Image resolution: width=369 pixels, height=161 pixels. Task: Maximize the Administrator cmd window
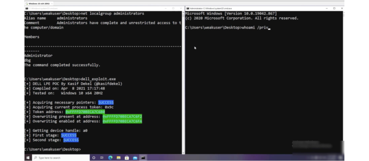coord(334,8)
